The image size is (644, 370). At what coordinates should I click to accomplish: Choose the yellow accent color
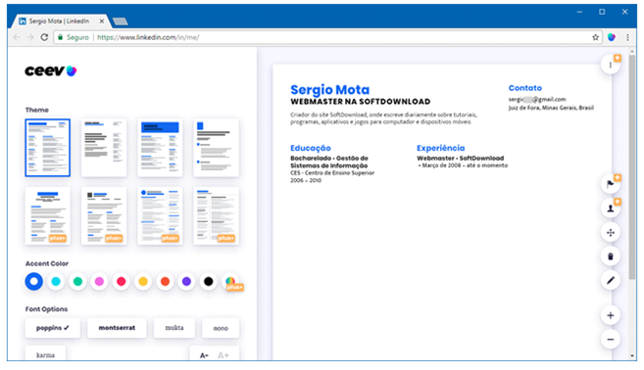143,281
